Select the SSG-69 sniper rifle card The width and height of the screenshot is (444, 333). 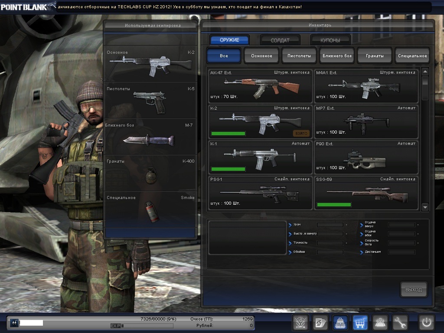366,193
